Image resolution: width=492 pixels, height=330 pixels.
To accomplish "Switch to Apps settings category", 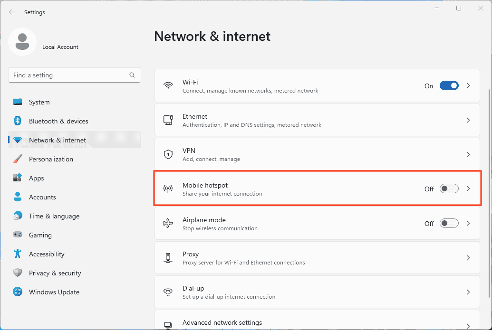I will (x=74, y=178).
